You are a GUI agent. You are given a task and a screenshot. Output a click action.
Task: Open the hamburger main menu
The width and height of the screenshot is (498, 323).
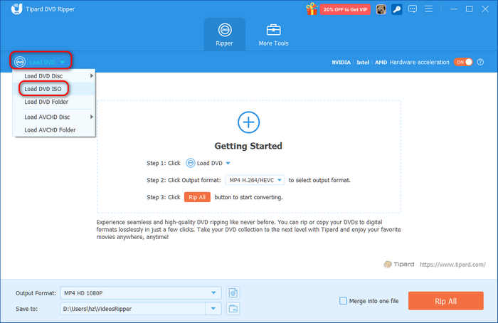click(x=428, y=9)
